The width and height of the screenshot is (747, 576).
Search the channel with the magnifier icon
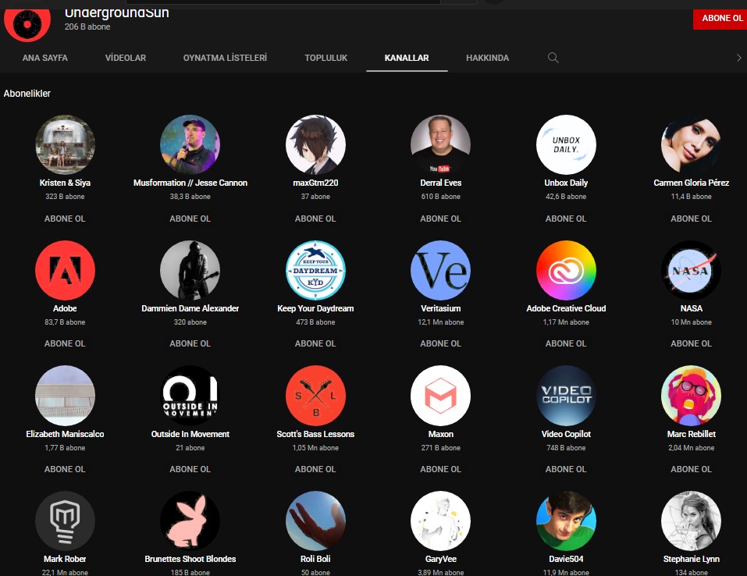pyautogui.click(x=553, y=58)
